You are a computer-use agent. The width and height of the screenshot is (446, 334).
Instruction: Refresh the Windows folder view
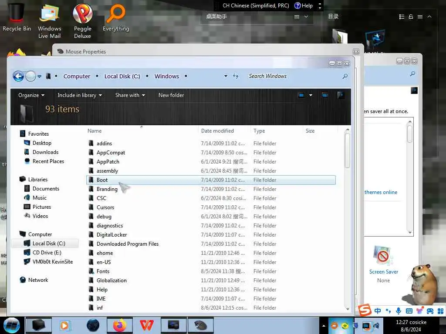(x=236, y=76)
